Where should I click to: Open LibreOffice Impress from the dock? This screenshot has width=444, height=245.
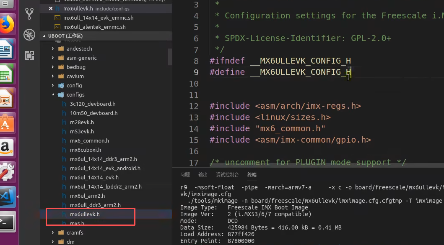pyautogui.click(x=7, y=98)
